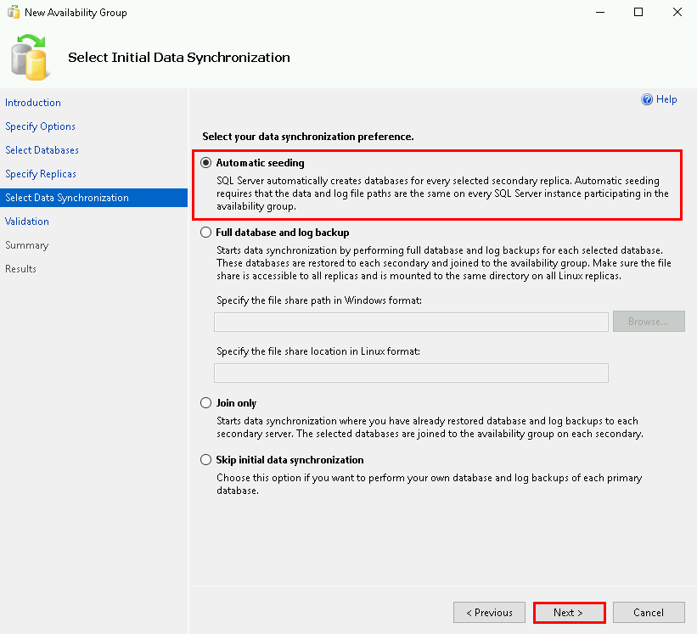Viewport: 697px width, 634px height.
Task: Click the Linux format file share location field
Action: (411, 373)
